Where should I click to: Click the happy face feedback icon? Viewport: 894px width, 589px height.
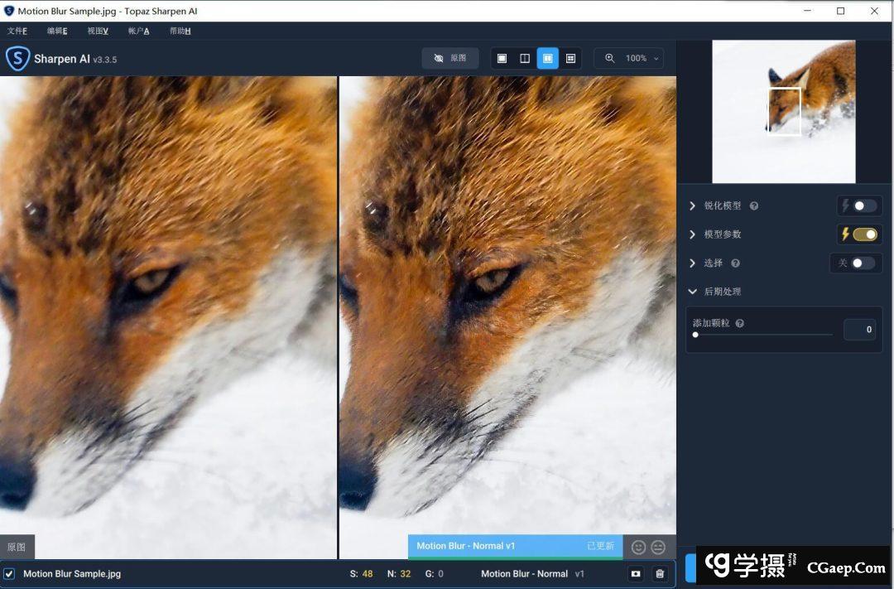coord(638,547)
